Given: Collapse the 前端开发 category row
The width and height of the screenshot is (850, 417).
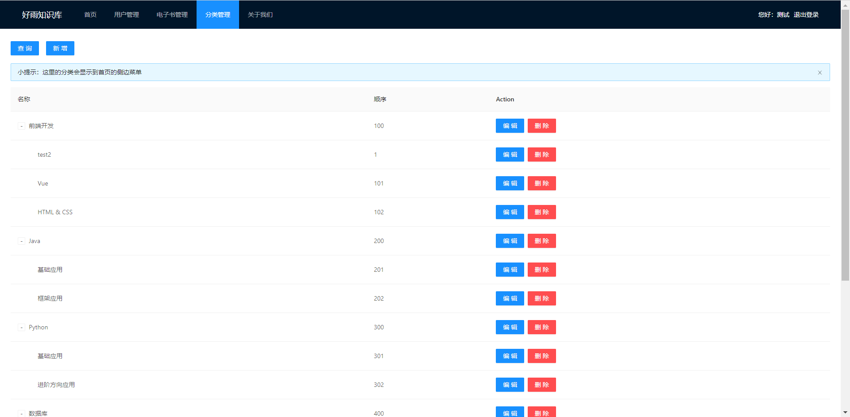Looking at the screenshot, I should tap(21, 126).
